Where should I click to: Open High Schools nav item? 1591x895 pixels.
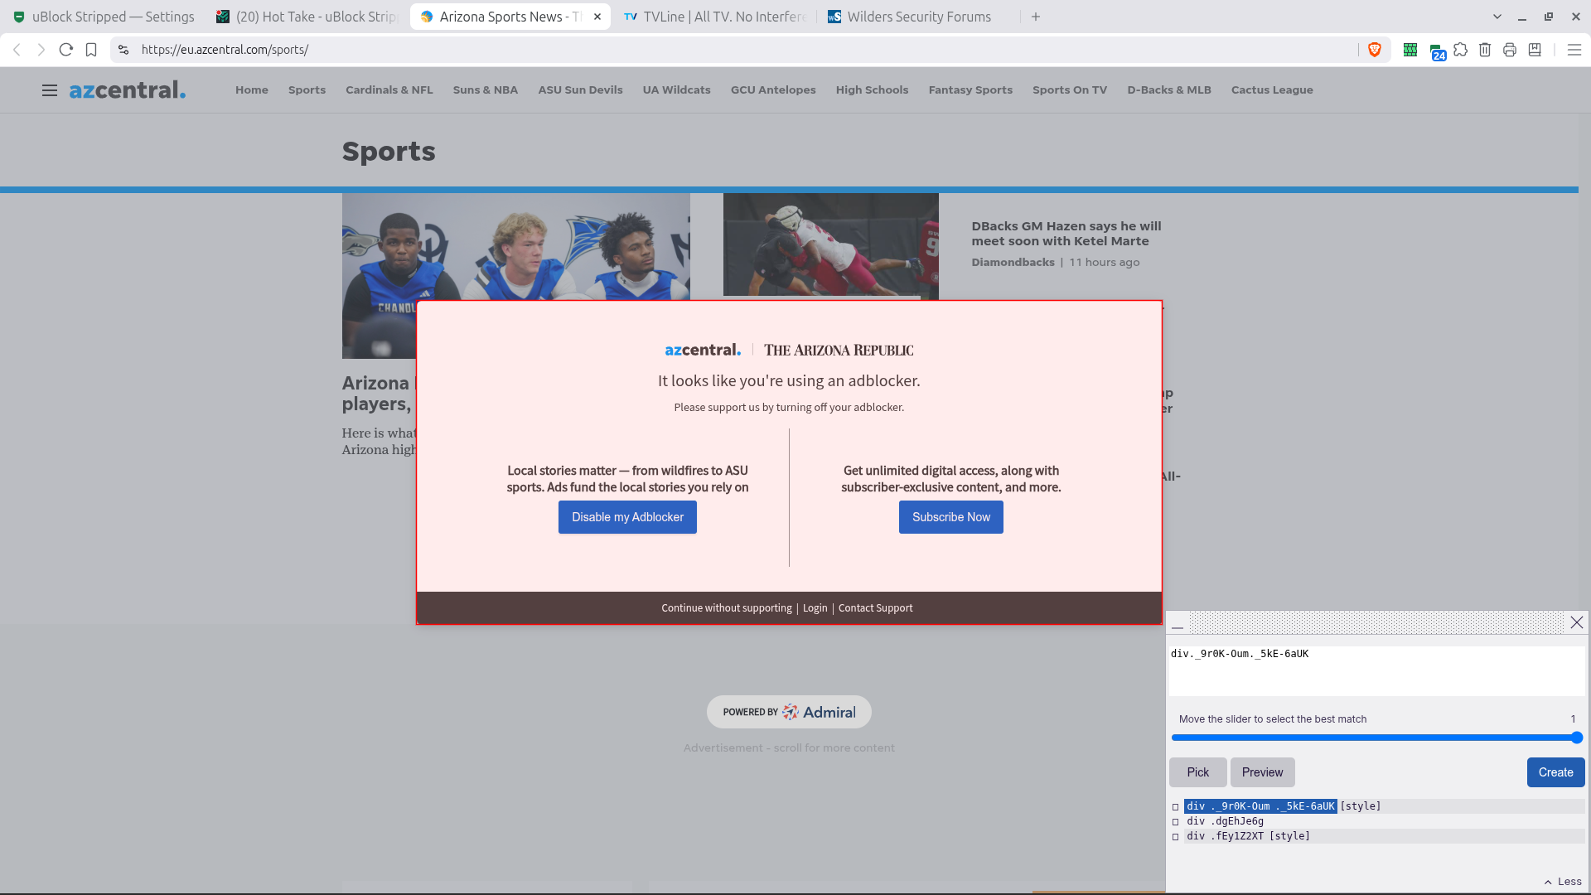click(873, 90)
